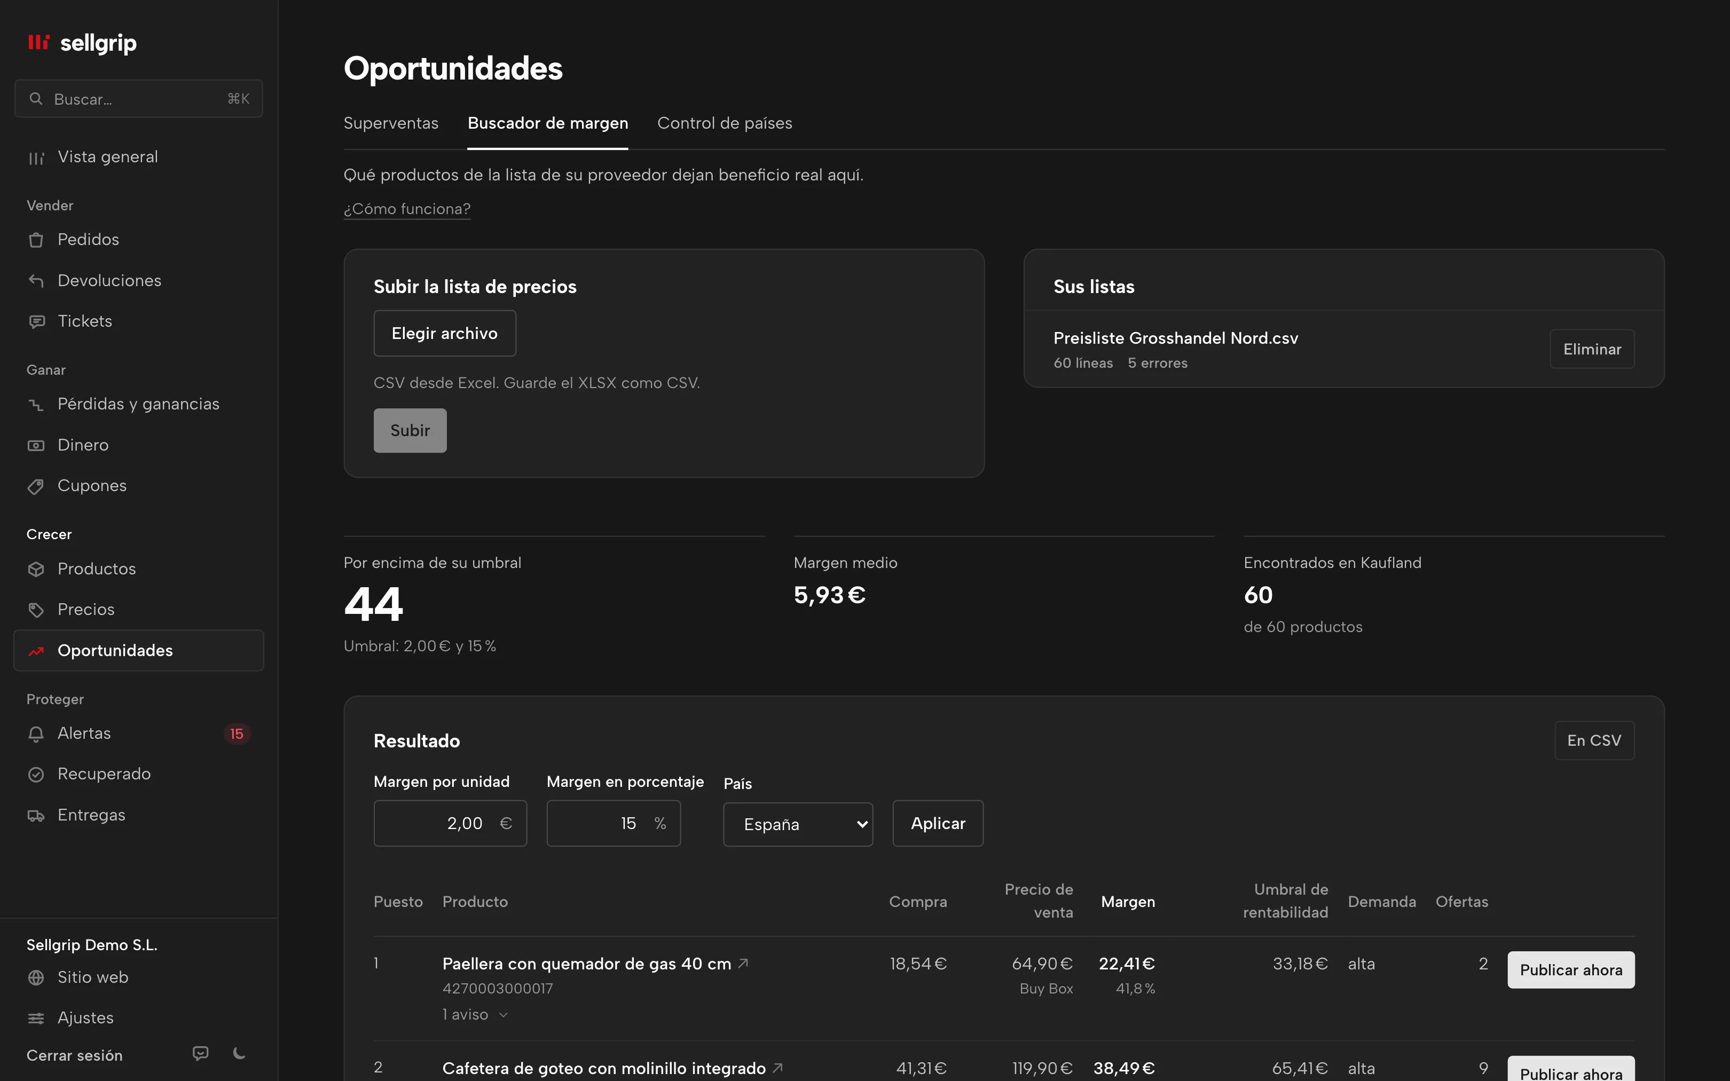This screenshot has height=1081, width=1730.
Task: Open the País dropdown set to España
Action: 798,824
